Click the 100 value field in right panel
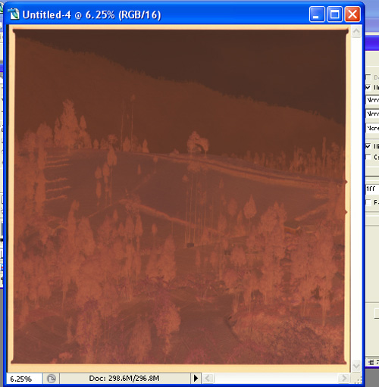 [372, 189]
